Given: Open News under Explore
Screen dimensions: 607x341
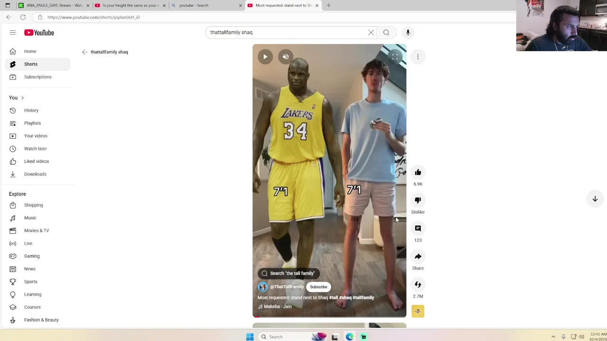Looking at the screenshot, I should click(37, 269).
